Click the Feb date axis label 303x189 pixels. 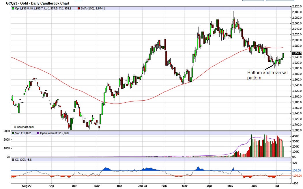pos(164,186)
